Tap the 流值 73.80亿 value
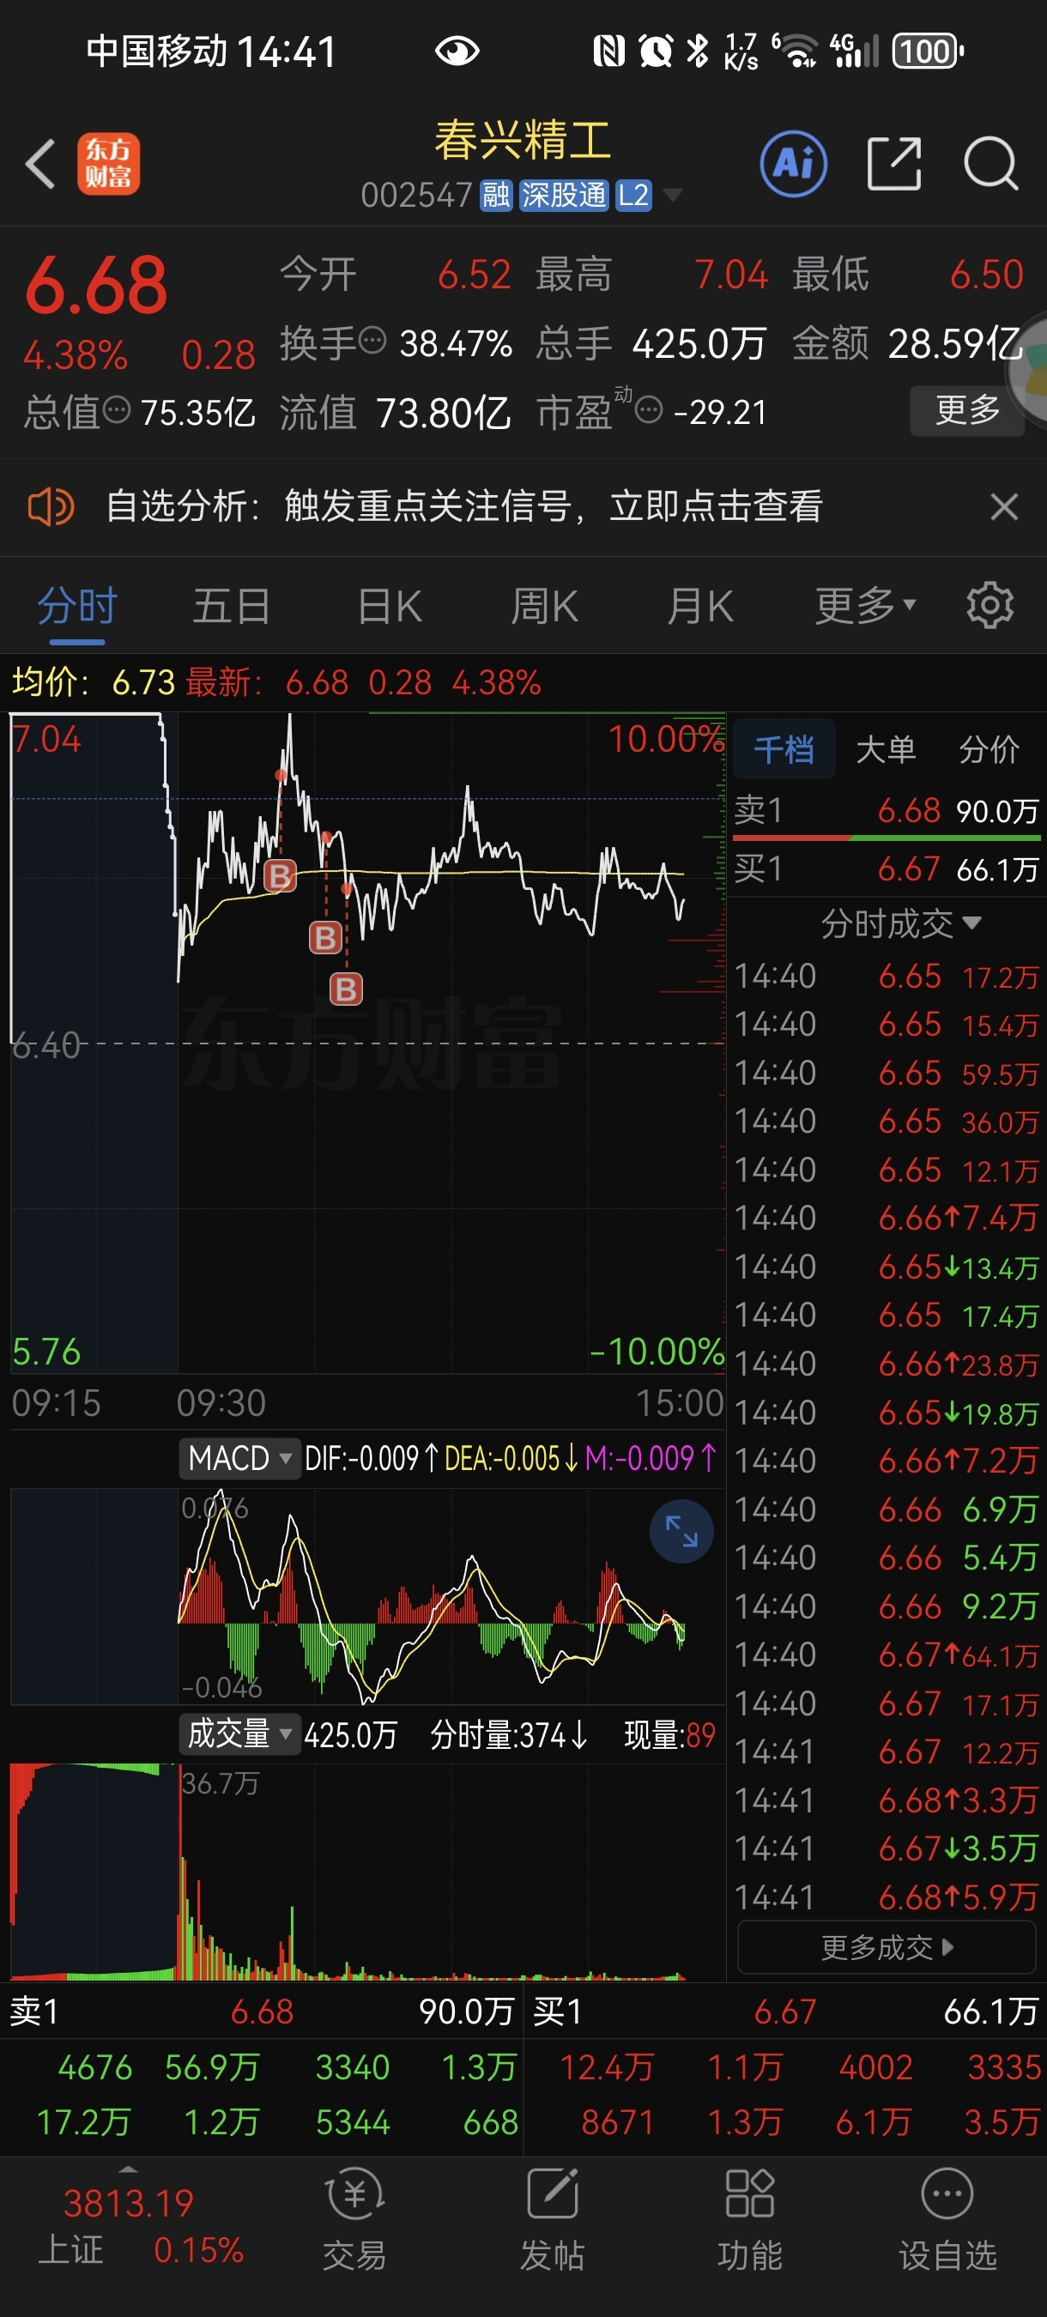Viewport: 1047px width, 2317px height. click(x=444, y=412)
